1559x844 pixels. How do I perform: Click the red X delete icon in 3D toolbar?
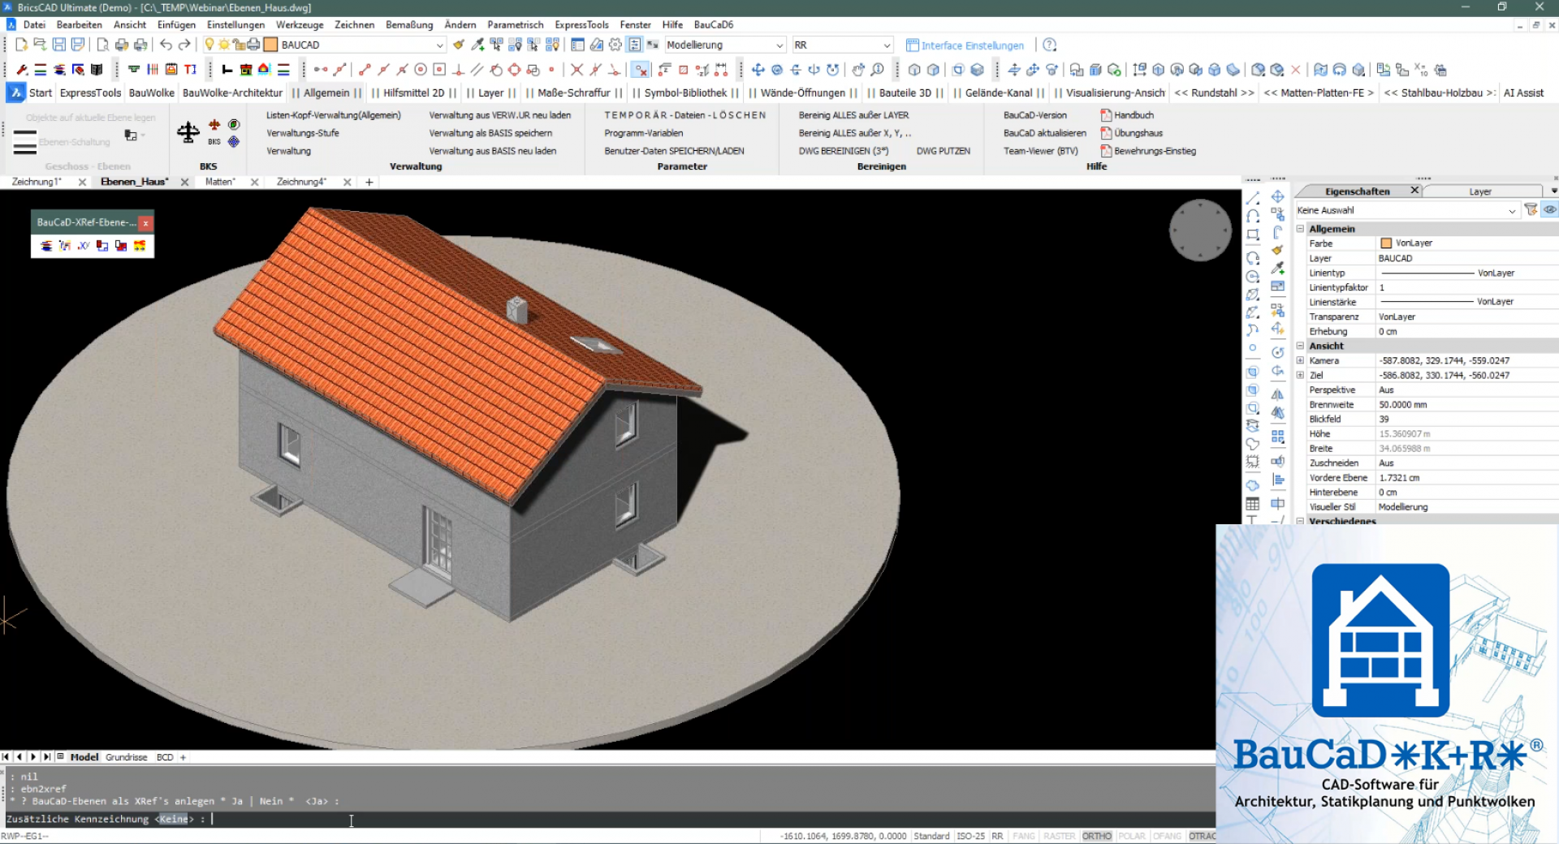[1296, 70]
